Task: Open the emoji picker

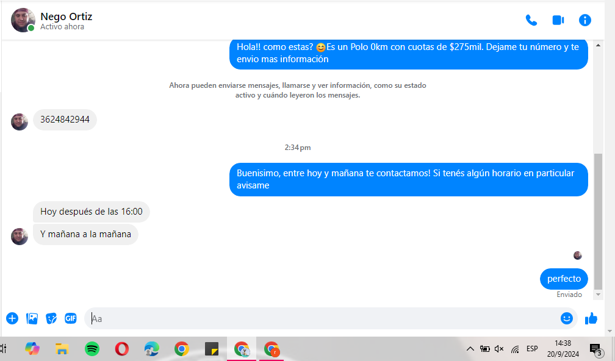Action: (567, 318)
